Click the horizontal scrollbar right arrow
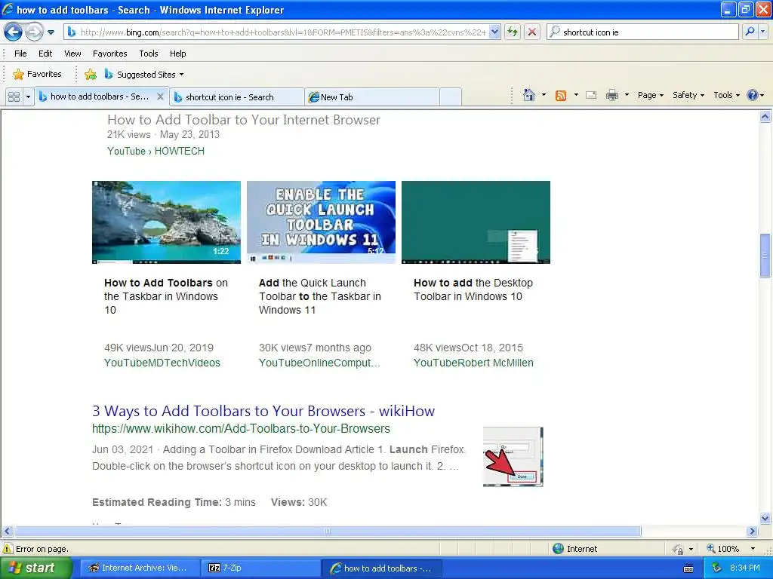 coord(753,532)
